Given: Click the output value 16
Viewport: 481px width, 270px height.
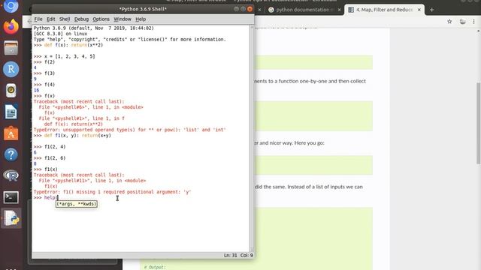Looking at the screenshot, I should click(37, 90).
